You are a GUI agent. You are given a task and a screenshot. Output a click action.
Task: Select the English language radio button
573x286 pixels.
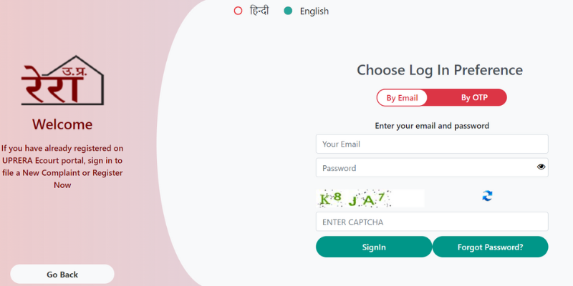288,11
